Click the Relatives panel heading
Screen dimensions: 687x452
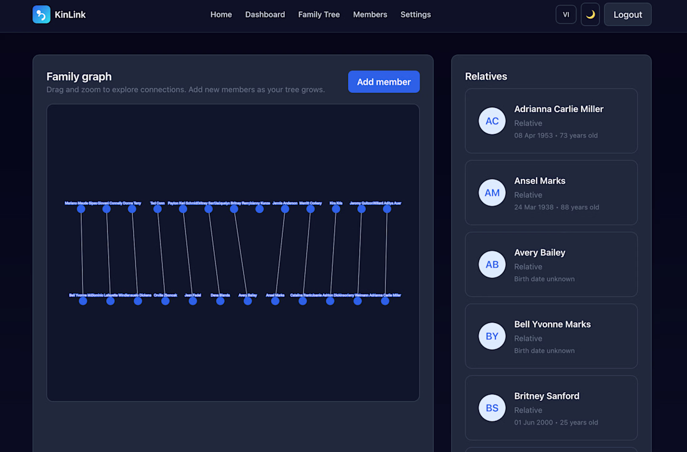pyautogui.click(x=486, y=76)
